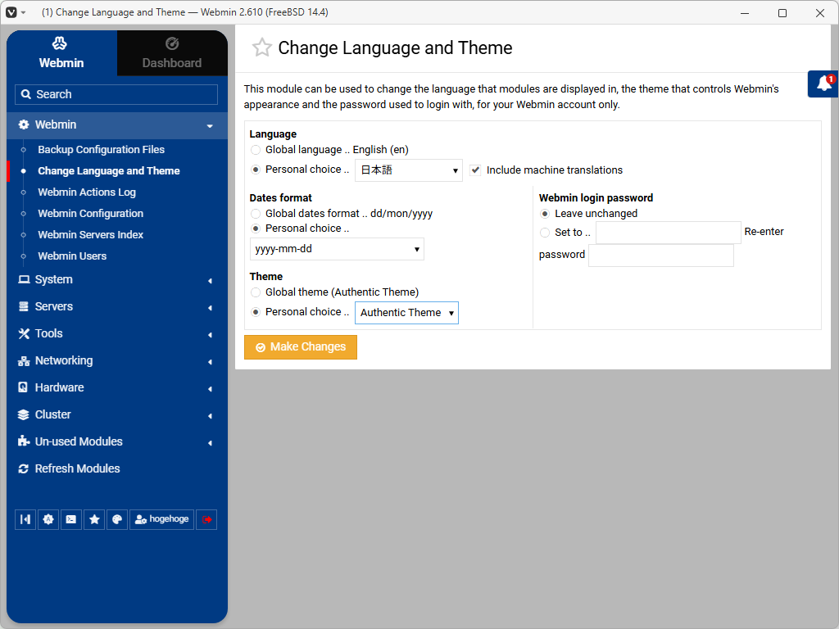Open Webmin Users

[x=72, y=256]
